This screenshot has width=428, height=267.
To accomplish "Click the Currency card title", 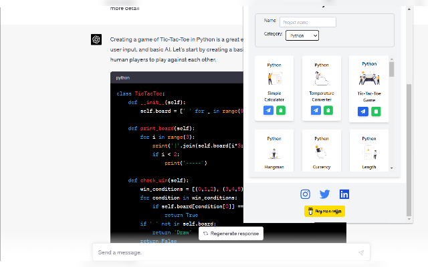I will pyautogui.click(x=322, y=167).
